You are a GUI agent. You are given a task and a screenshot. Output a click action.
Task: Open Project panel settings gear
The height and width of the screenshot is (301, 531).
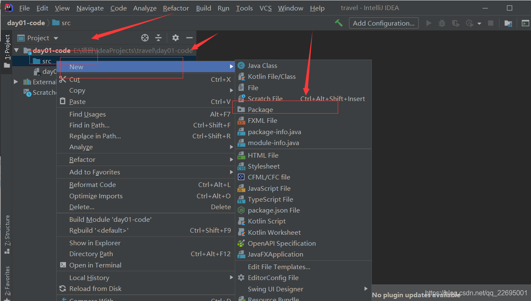tap(176, 38)
